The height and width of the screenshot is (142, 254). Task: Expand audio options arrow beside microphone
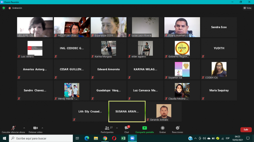point(24,128)
